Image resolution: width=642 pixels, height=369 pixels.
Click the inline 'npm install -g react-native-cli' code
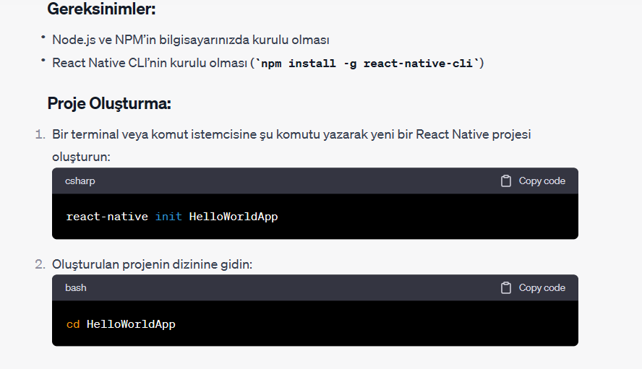[x=367, y=64]
